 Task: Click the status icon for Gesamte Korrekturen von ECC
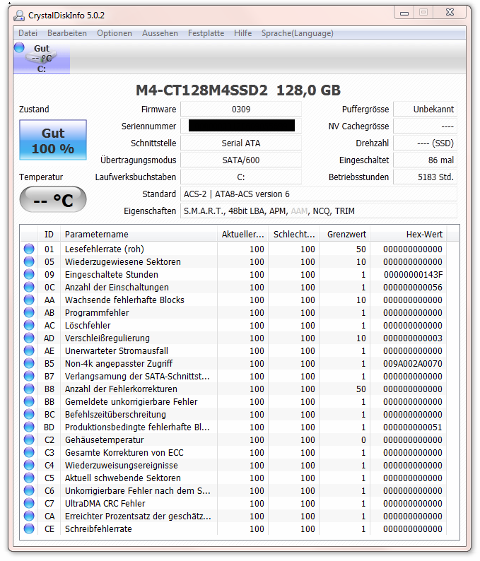pos(29,452)
